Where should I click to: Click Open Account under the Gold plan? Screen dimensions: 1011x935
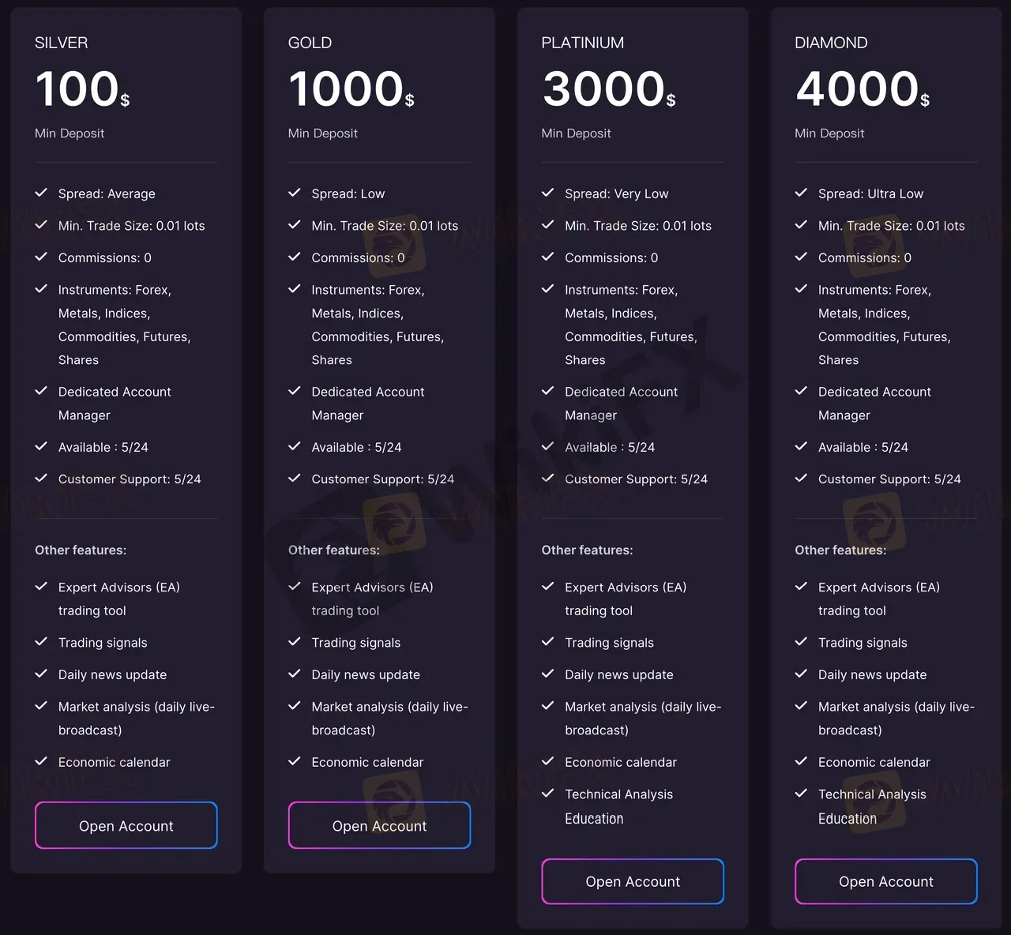[379, 825]
